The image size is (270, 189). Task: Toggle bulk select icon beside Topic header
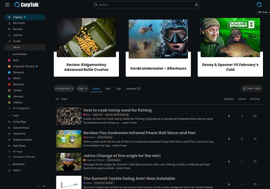57,99
